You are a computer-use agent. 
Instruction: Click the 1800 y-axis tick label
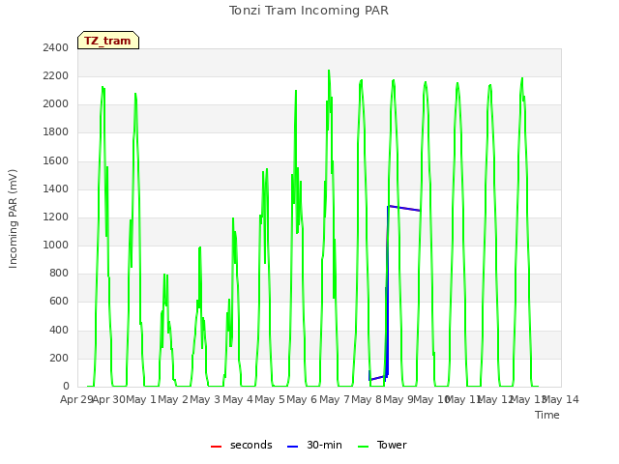tap(56, 131)
